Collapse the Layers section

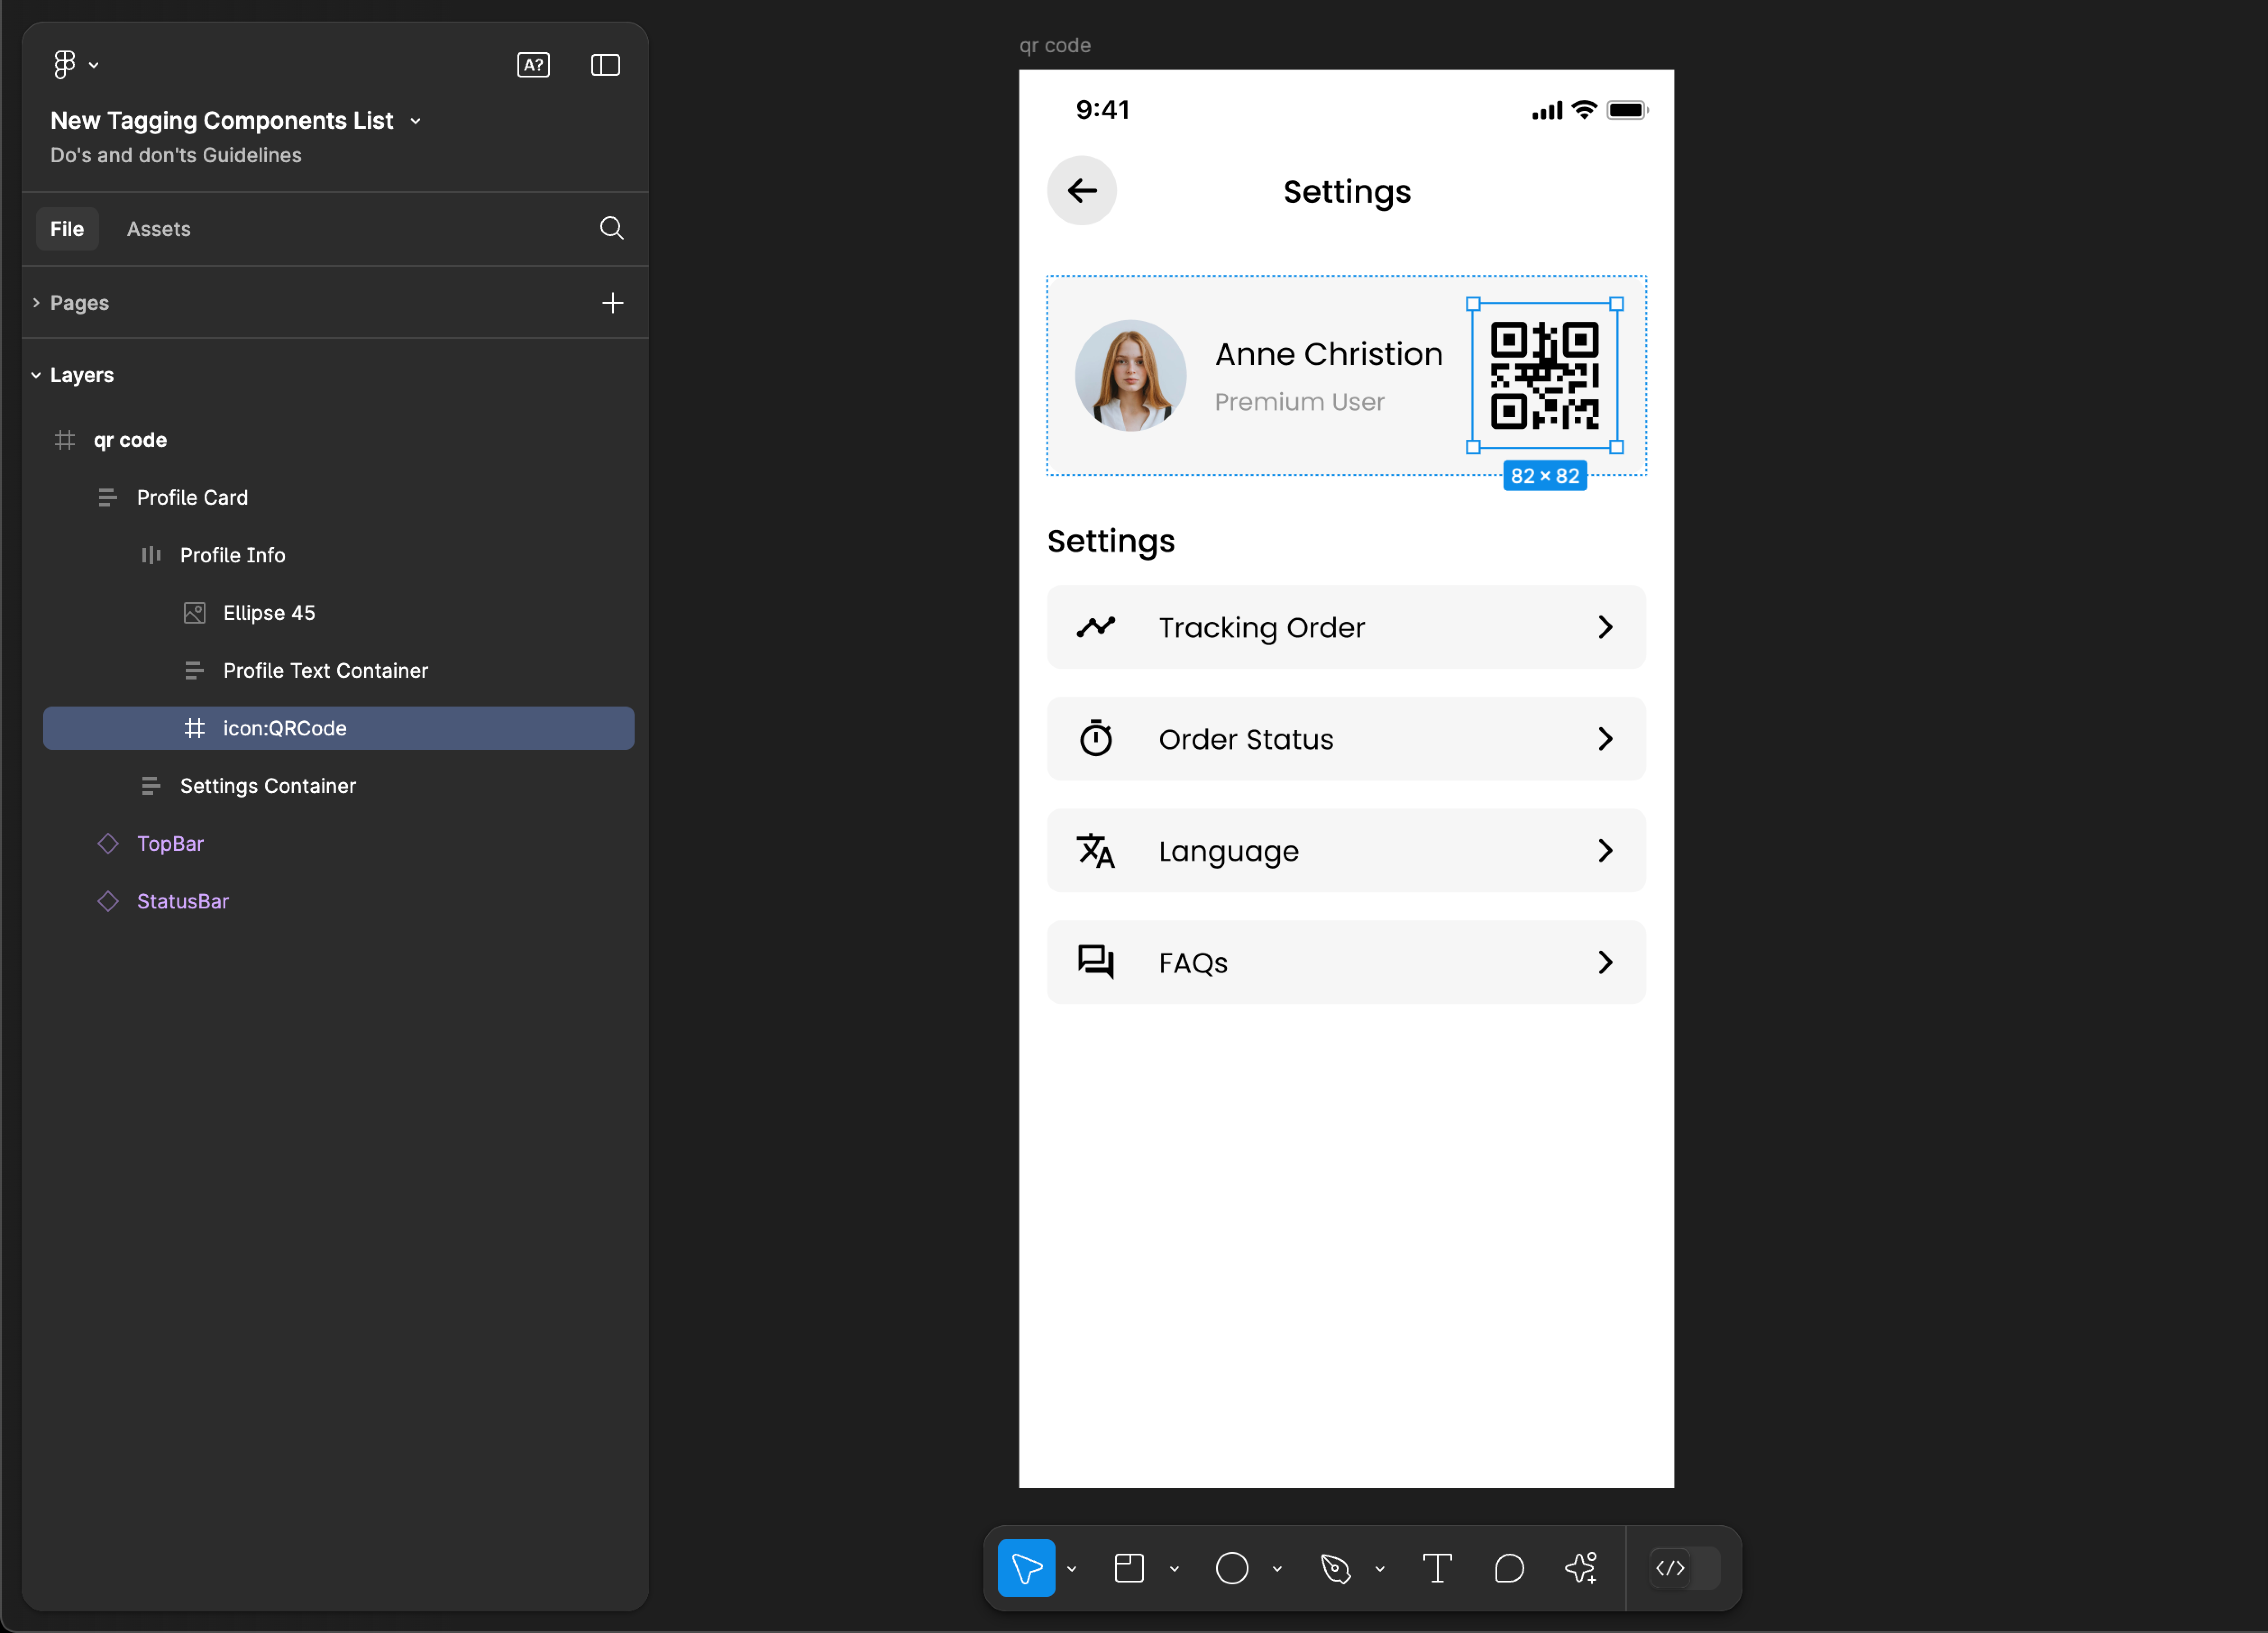(x=36, y=375)
